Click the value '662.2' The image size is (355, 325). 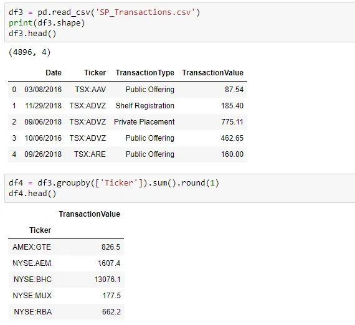coord(111,312)
